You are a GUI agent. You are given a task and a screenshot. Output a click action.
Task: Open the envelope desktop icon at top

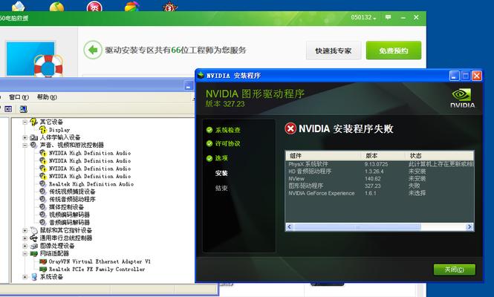pos(19,6)
